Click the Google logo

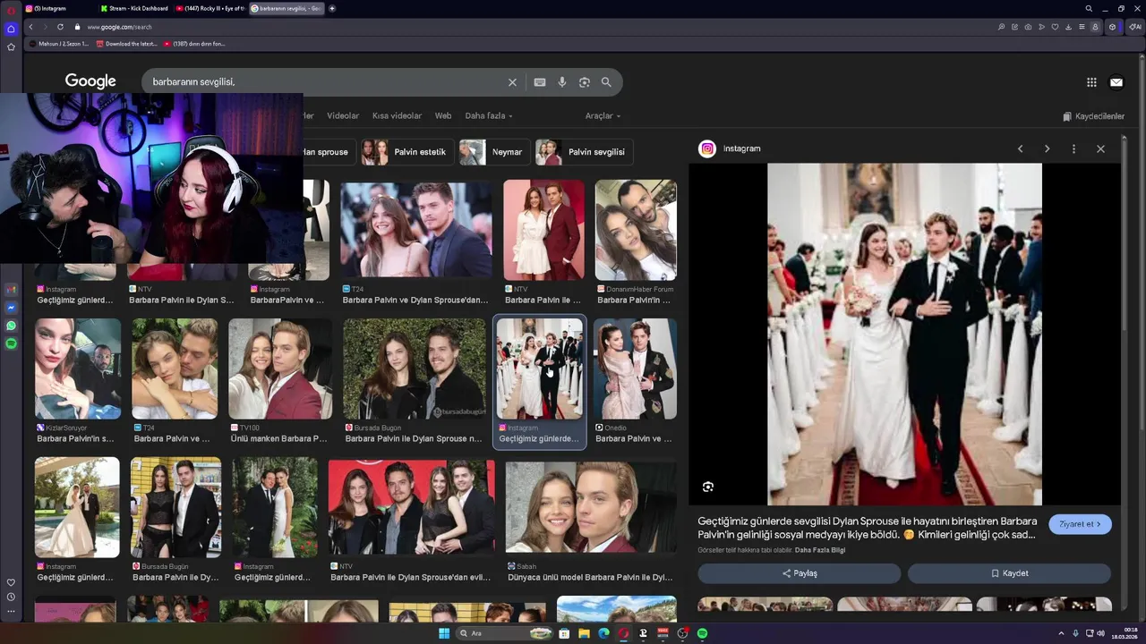(90, 81)
